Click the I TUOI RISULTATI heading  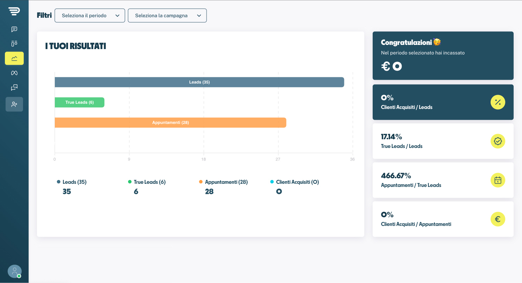(76, 46)
